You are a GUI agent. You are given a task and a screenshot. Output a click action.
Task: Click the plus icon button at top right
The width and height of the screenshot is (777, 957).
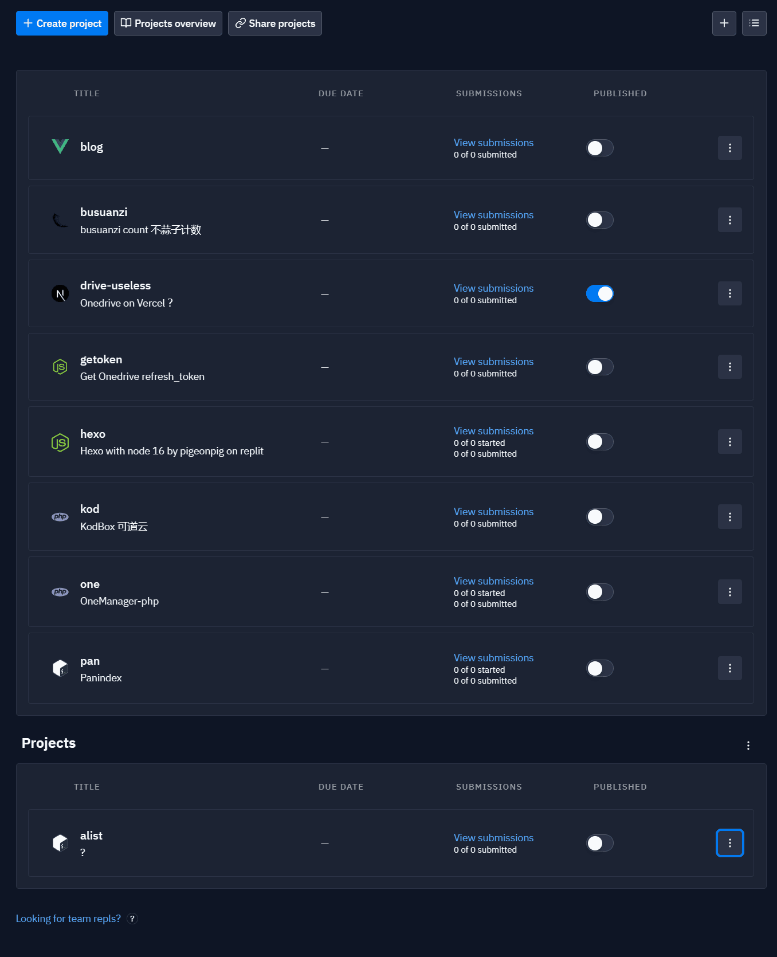724,23
